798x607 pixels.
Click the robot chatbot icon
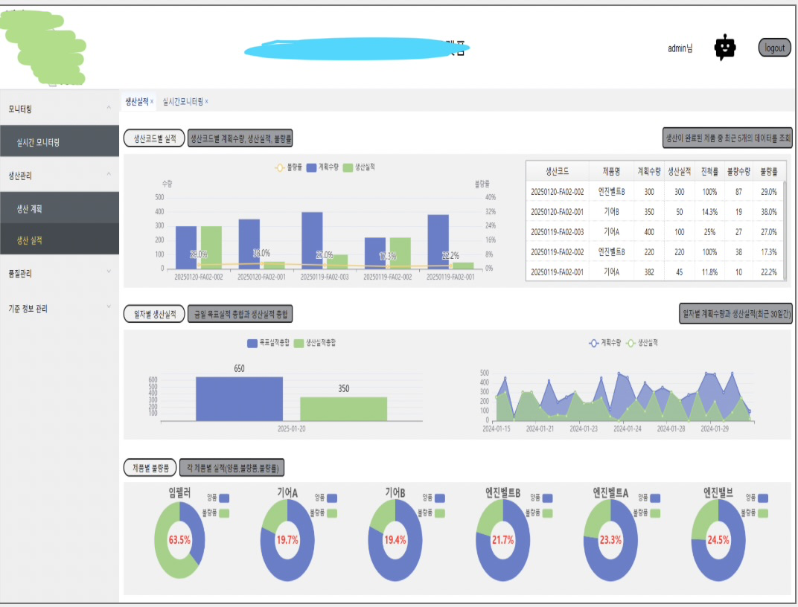[725, 48]
